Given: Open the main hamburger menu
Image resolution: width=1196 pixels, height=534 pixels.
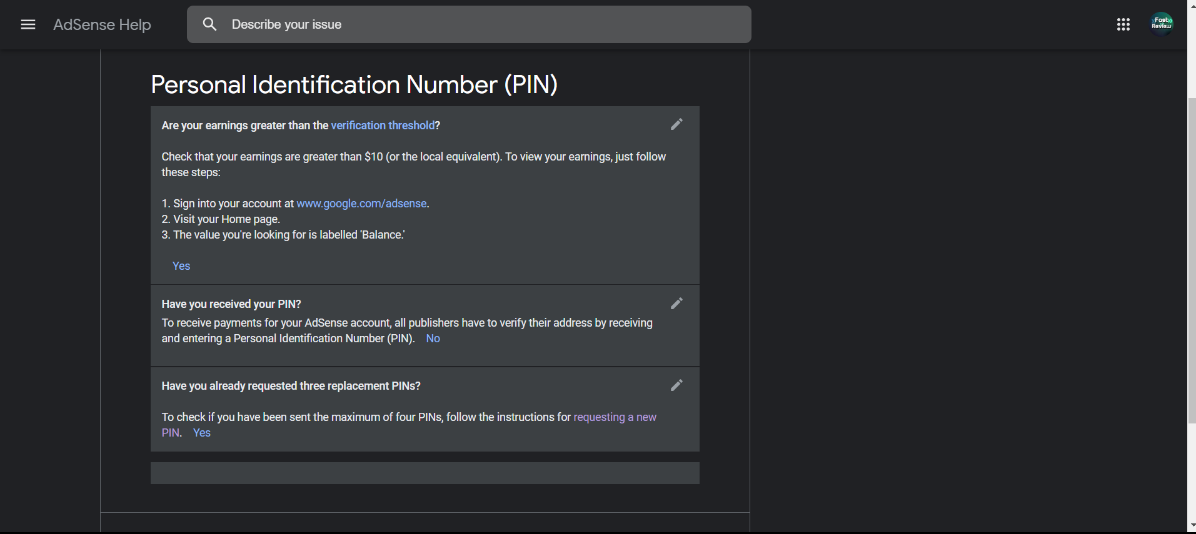Looking at the screenshot, I should tap(28, 24).
